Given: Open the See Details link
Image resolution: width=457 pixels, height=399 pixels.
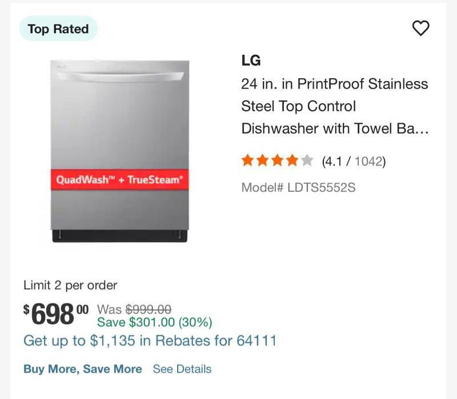Looking at the screenshot, I should [182, 369].
